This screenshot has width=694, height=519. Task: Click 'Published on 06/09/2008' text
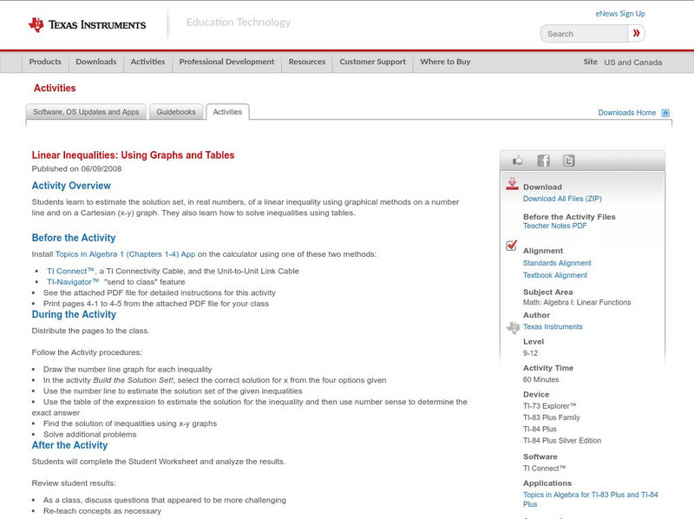click(76, 168)
